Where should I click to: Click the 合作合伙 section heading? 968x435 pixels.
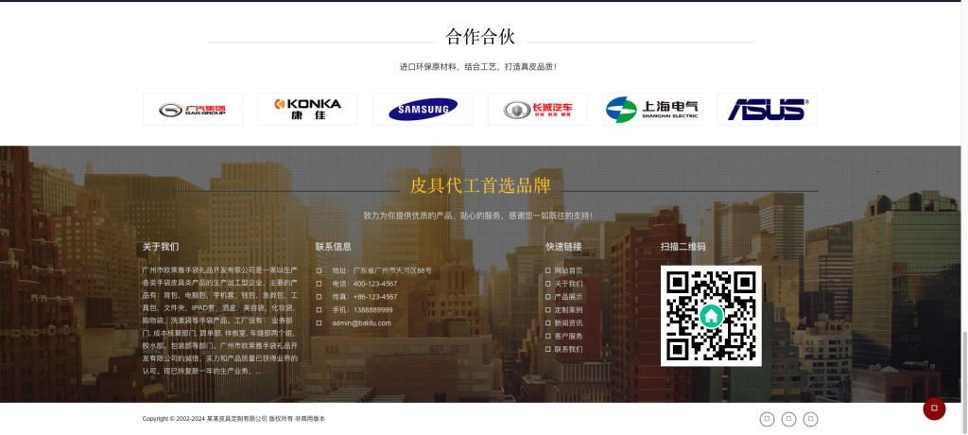[480, 37]
